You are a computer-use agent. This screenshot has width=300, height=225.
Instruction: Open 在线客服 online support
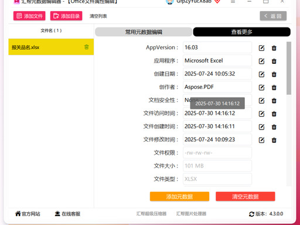67,214
